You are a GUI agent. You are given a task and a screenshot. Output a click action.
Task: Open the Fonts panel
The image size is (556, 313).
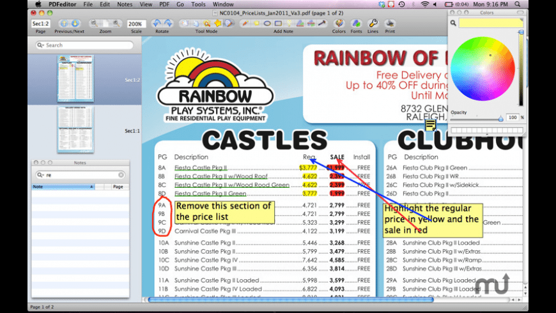pos(356,24)
